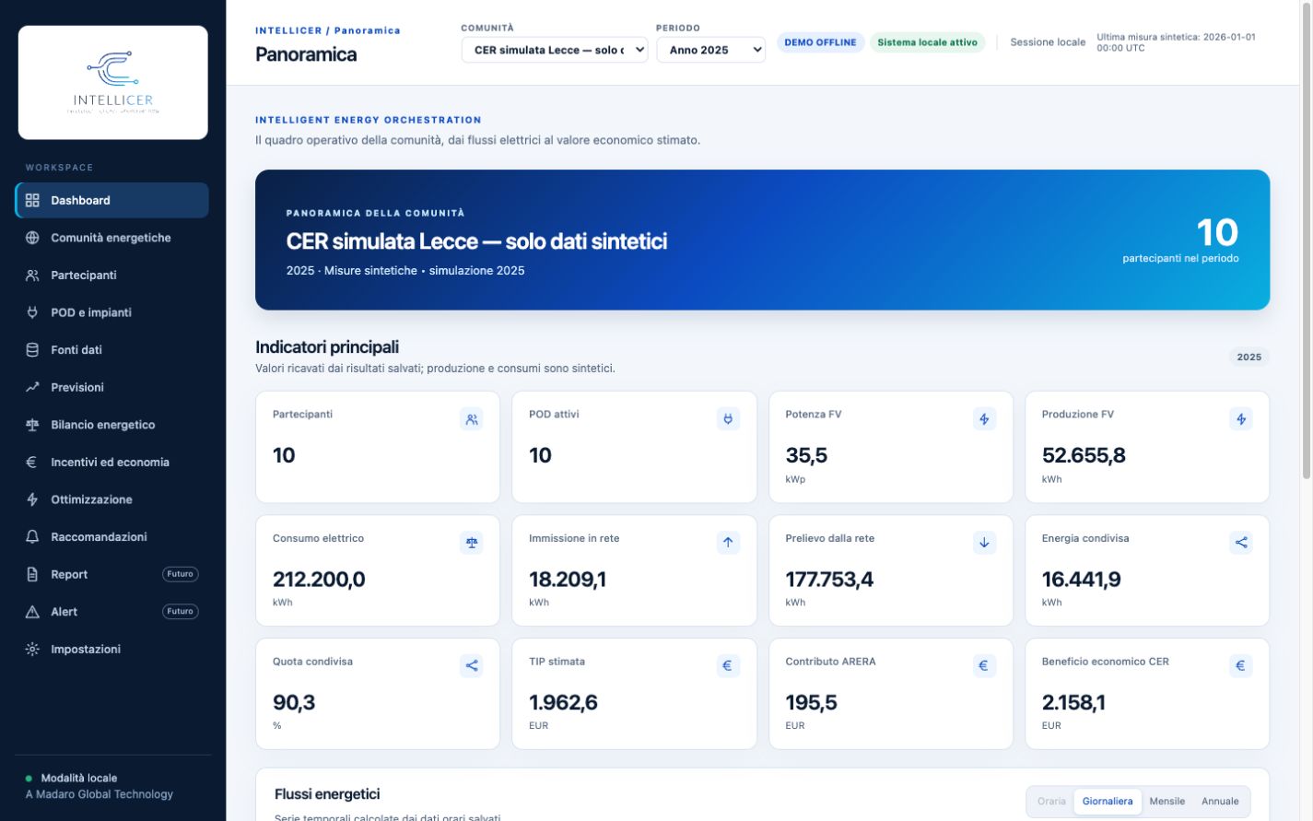Screen dimensions: 1313x821
Task: Open the Bilancio energetico section
Action: [x=112, y=425]
